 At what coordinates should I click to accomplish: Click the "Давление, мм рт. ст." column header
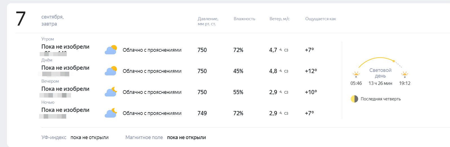pyautogui.click(x=208, y=21)
